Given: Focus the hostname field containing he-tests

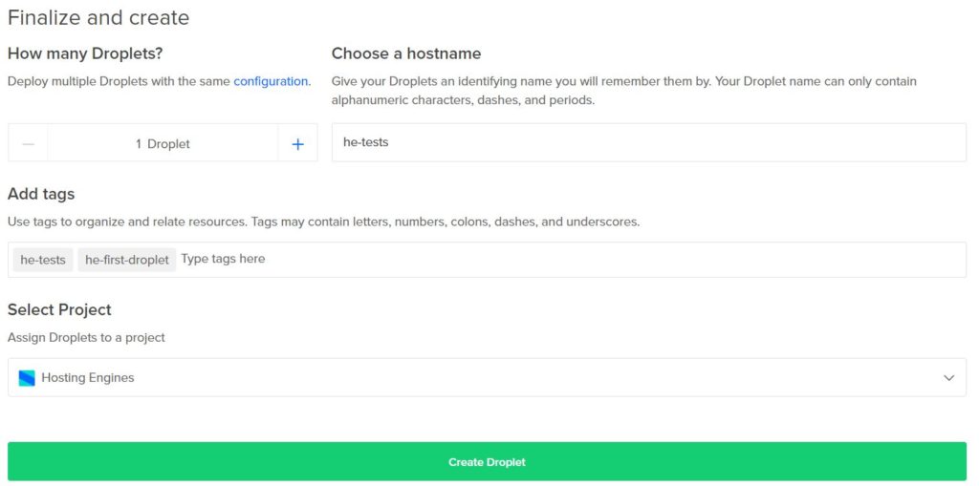Looking at the screenshot, I should click(x=649, y=142).
